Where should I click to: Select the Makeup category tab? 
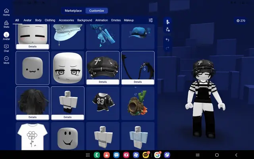(x=129, y=20)
